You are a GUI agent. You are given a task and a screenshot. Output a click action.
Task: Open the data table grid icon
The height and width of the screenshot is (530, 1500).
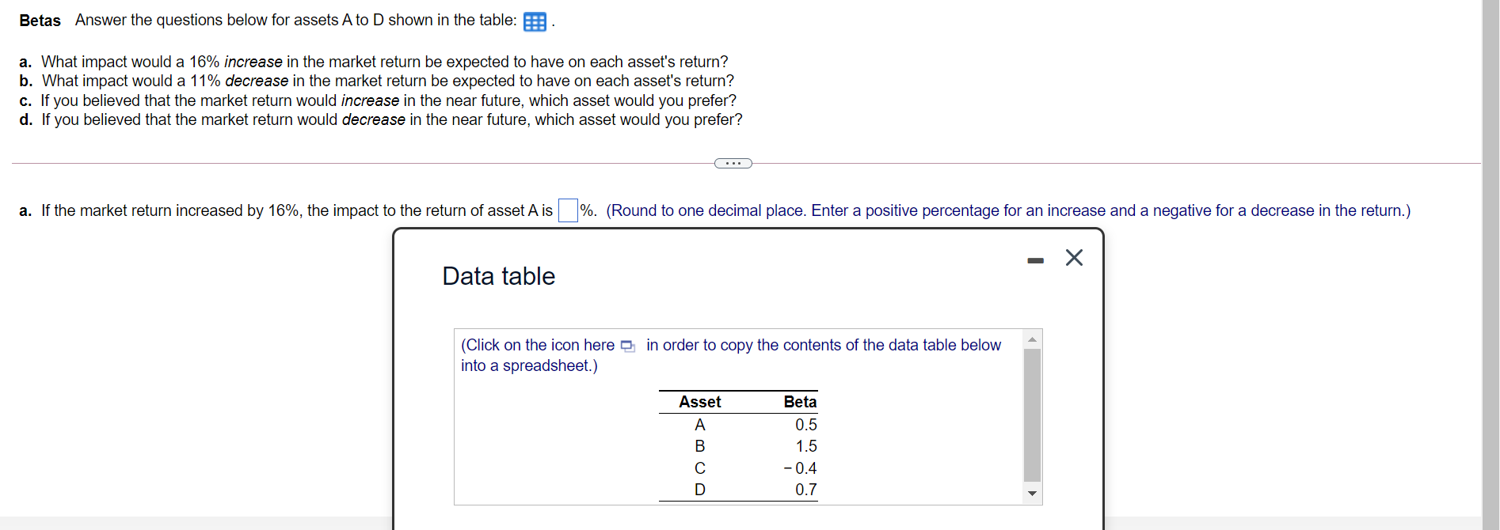pos(535,21)
